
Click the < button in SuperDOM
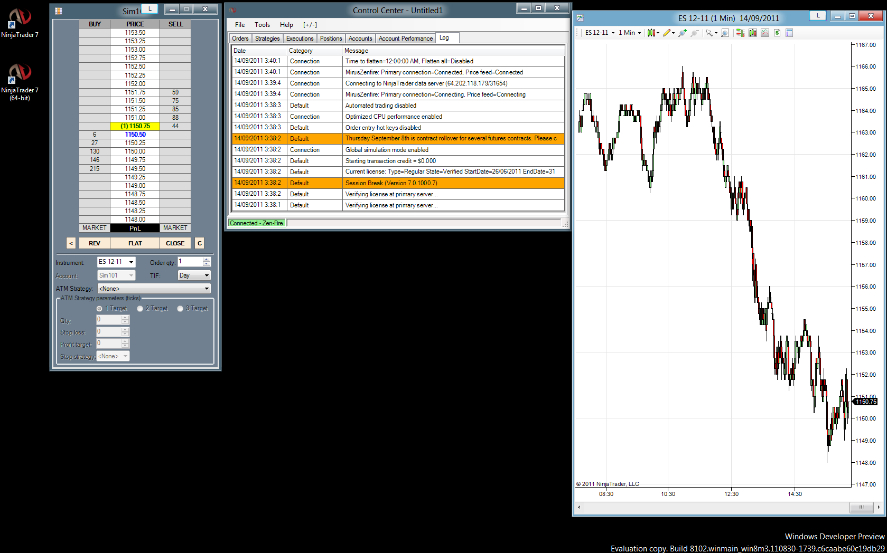point(71,243)
